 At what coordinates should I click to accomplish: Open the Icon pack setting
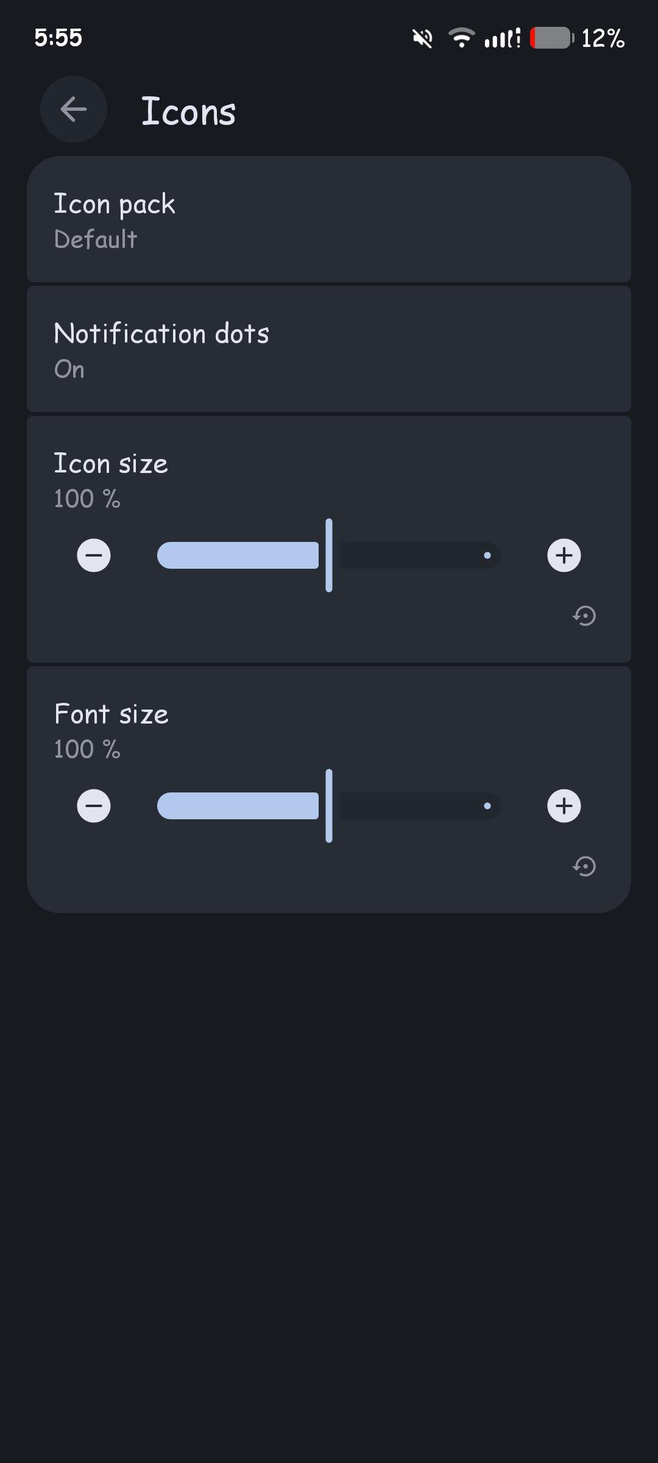point(329,220)
